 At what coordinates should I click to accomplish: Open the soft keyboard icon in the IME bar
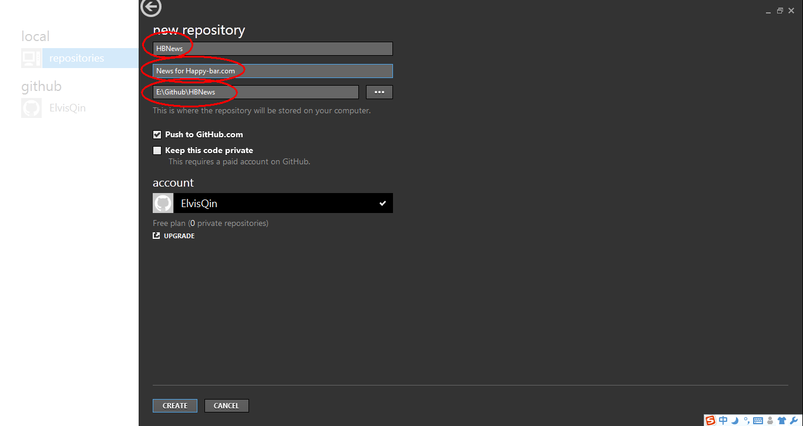tap(758, 421)
